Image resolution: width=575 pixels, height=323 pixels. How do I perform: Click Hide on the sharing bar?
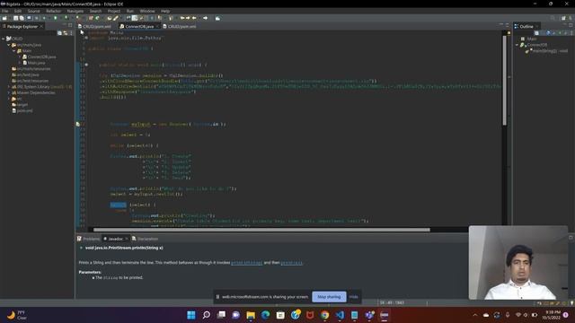(x=353, y=297)
